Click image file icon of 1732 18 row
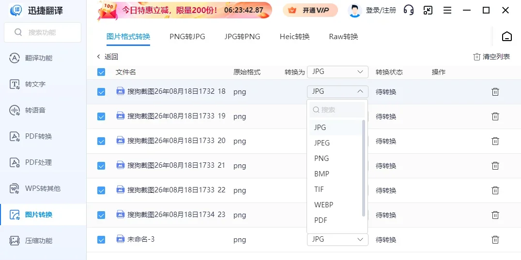521x260 pixels. click(x=120, y=91)
